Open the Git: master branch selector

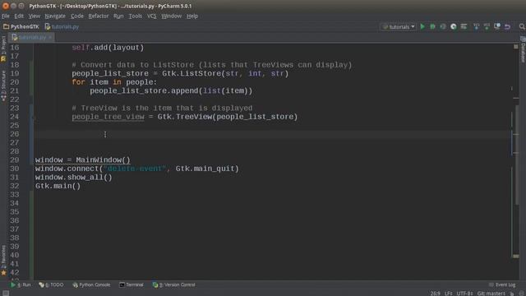[x=491, y=294]
